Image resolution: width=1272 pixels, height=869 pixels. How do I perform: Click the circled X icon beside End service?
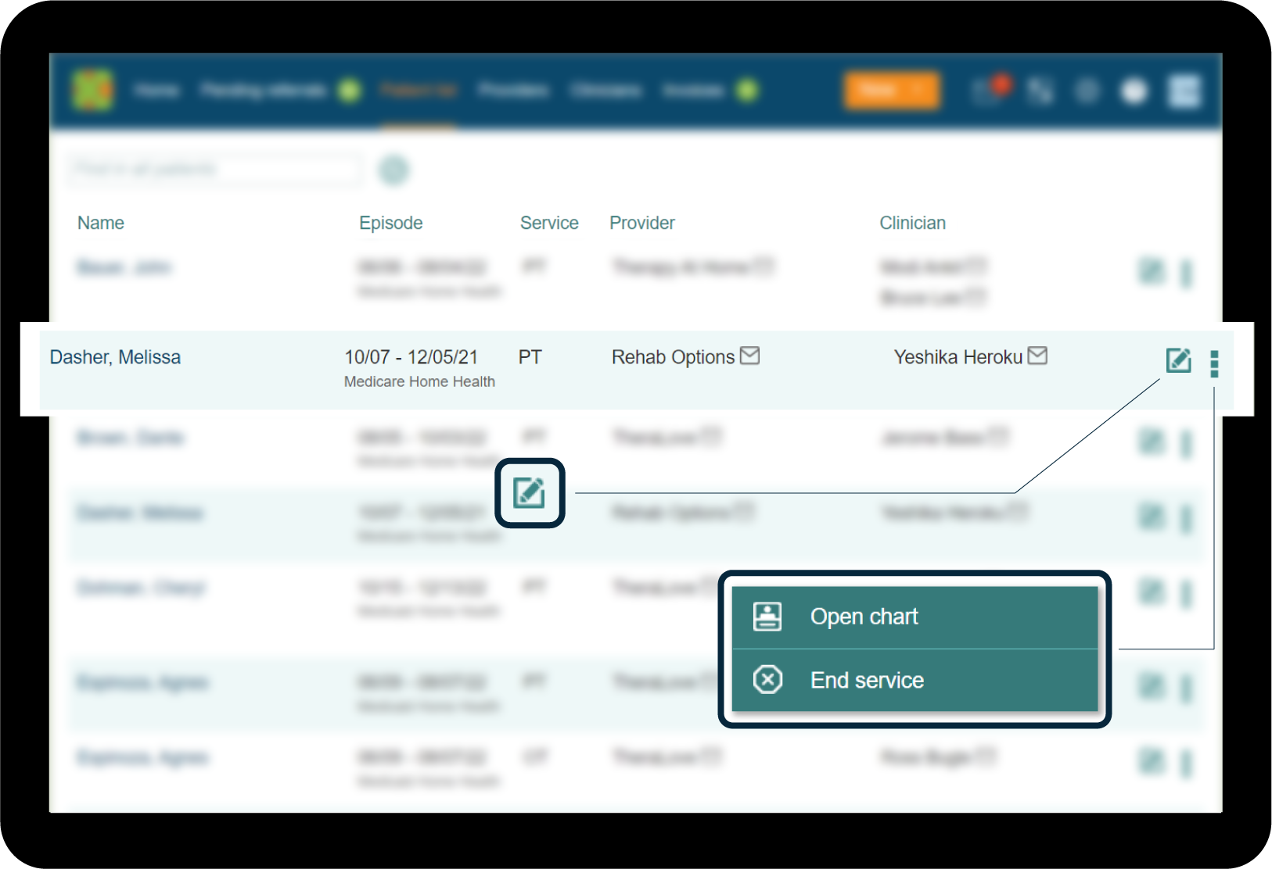(767, 679)
